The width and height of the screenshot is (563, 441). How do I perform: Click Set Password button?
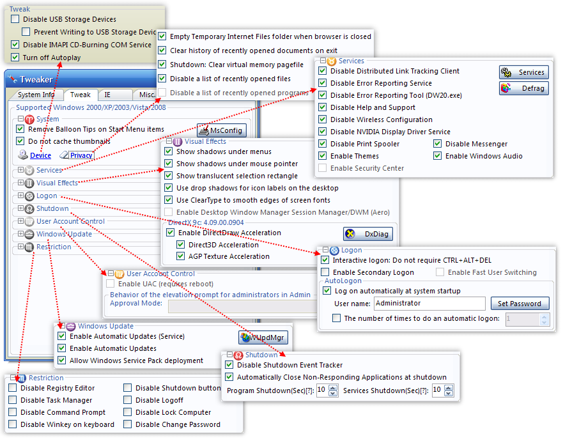(520, 304)
